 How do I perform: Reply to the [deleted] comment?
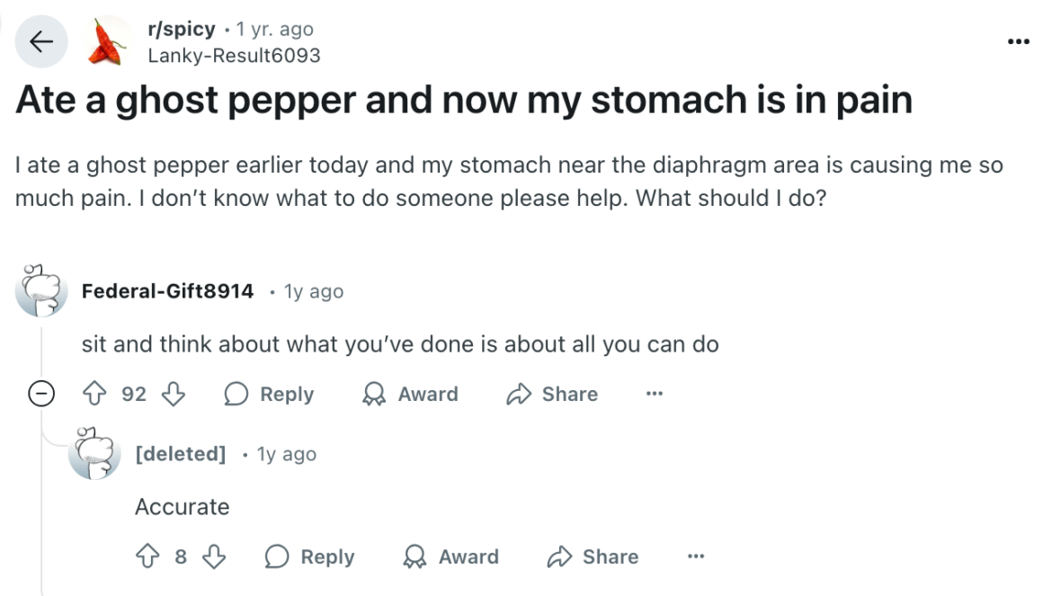point(309,556)
